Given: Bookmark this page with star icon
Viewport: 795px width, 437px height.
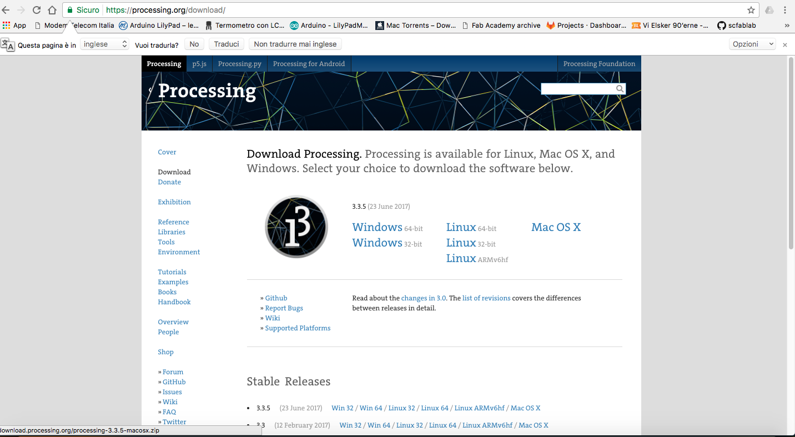Looking at the screenshot, I should pyautogui.click(x=751, y=10).
